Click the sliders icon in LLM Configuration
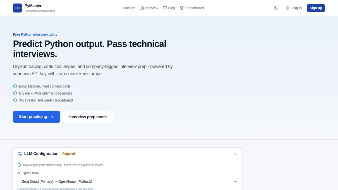 pos(20,154)
